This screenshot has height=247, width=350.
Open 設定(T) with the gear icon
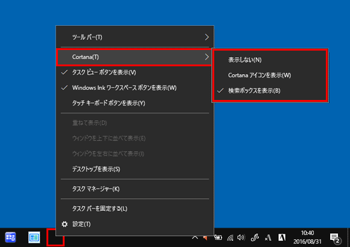click(x=135, y=224)
